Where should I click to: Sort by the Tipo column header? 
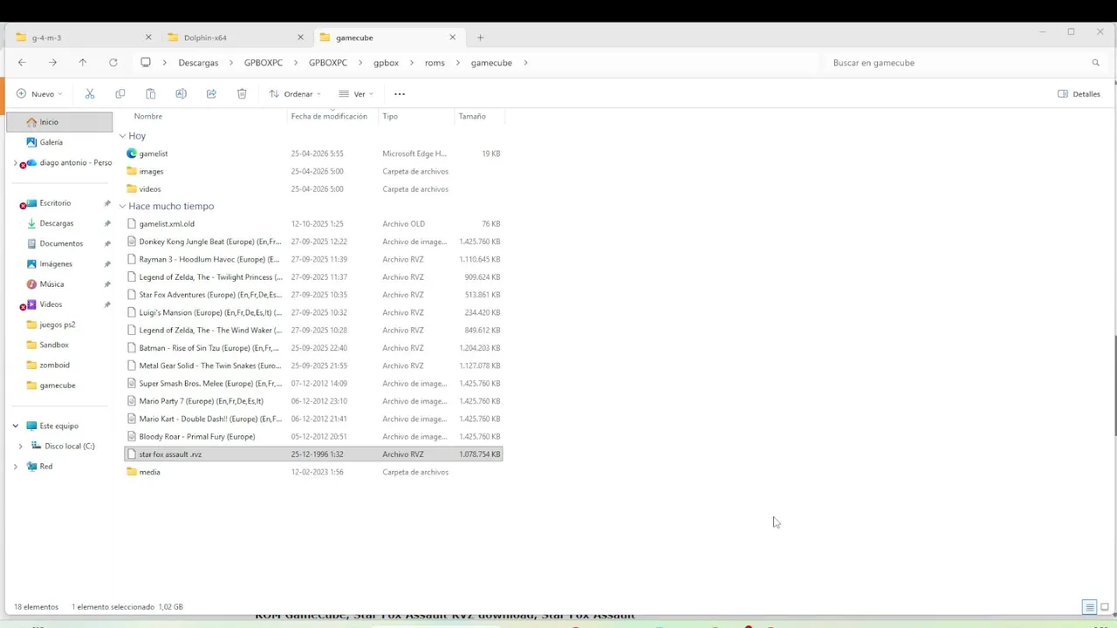[390, 116]
